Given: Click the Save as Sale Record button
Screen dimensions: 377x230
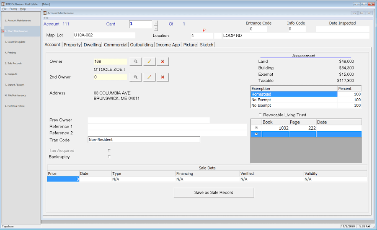Looking at the screenshot, I should (214, 192).
